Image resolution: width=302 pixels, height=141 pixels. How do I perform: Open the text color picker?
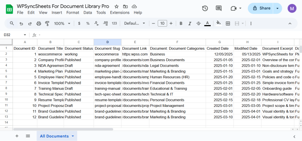(208, 23)
